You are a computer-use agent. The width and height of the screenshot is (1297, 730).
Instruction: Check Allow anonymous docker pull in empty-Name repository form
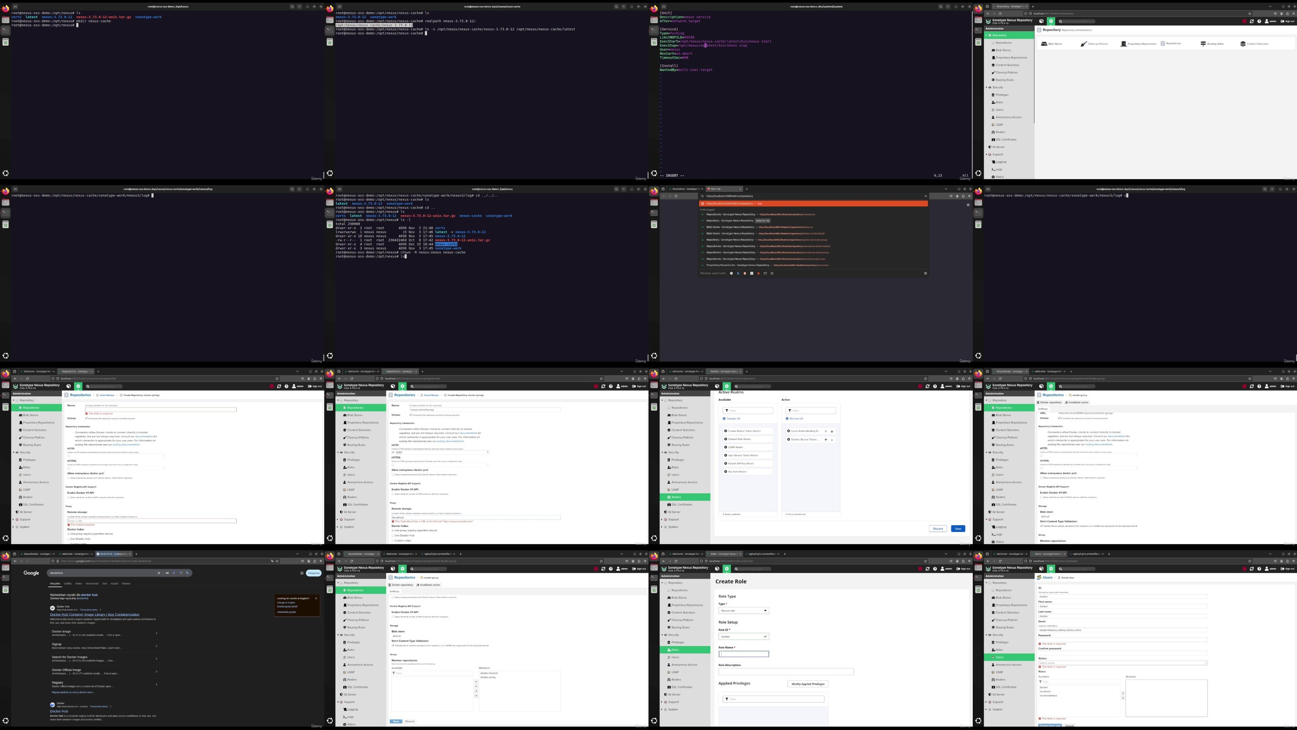(68, 478)
